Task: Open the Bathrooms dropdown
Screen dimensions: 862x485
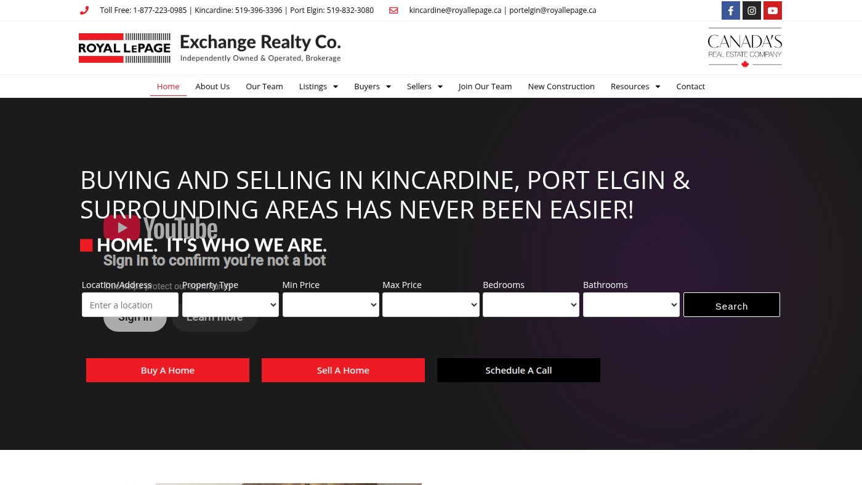Action: (x=631, y=305)
